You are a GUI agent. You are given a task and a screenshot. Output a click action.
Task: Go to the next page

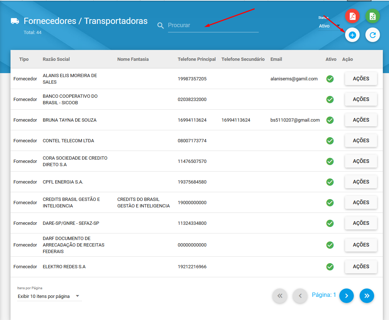tap(346, 296)
